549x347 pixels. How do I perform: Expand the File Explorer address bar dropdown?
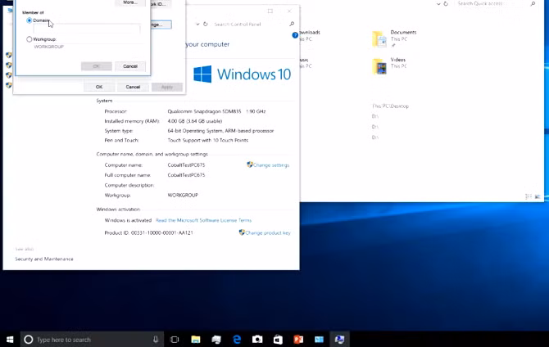pyautogui.click(x=438, y=4)
